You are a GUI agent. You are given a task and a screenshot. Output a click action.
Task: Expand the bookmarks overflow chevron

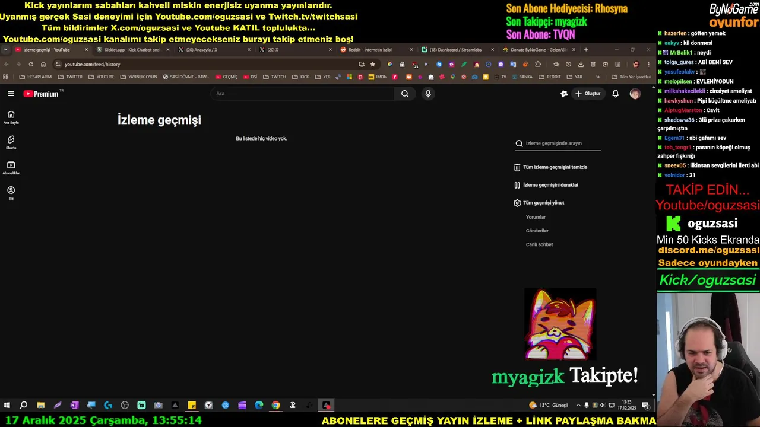[x=598, y=77]
